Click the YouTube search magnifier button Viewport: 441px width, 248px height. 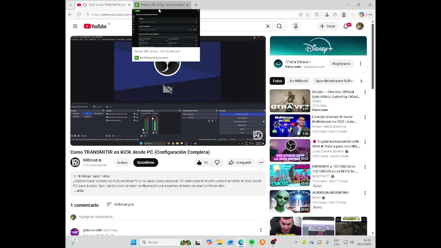pos(279,26)
